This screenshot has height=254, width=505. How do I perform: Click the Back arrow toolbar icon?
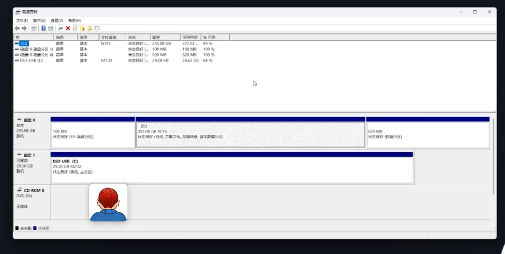coord(17,29)
